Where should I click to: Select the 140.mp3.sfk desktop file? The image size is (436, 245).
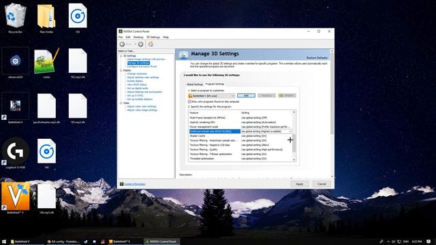46,198
